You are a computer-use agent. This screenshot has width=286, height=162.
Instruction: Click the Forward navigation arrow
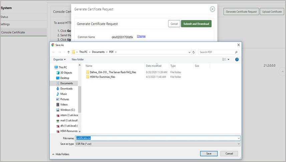coord(60,52)
